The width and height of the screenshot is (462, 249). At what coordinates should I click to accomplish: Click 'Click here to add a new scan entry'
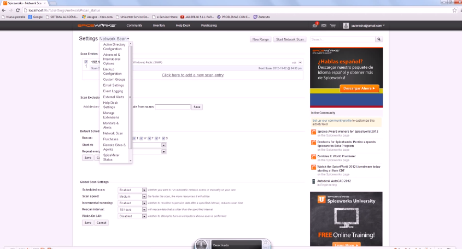click(x=192, y=75)
